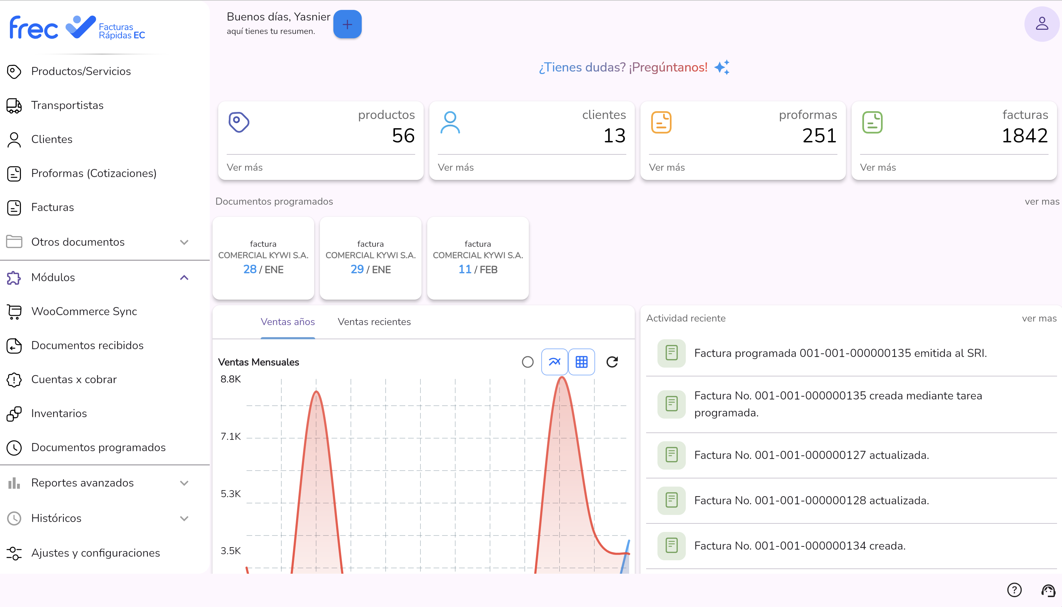Click the Otros documentos folder icon
1062x607 pixels.
14,242
